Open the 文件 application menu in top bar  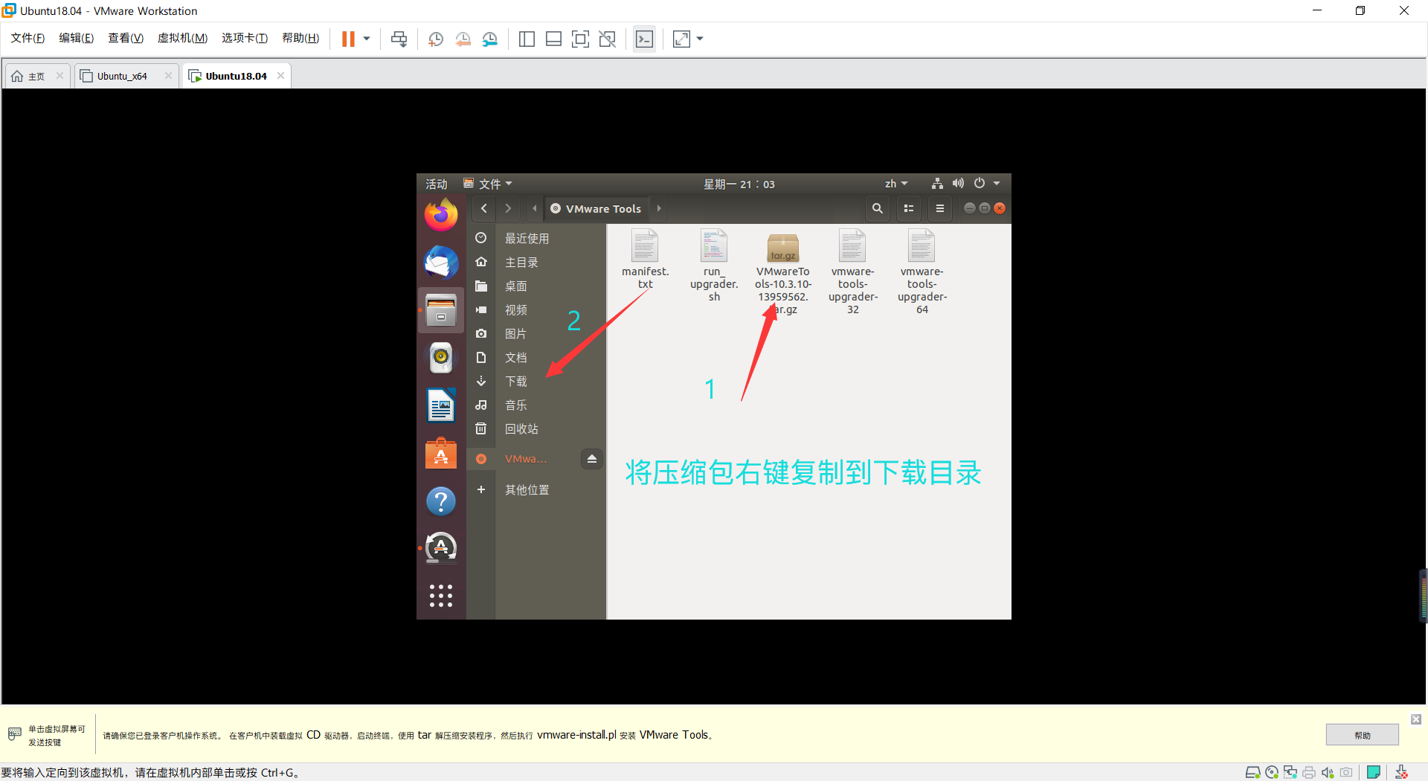[488, 184]
